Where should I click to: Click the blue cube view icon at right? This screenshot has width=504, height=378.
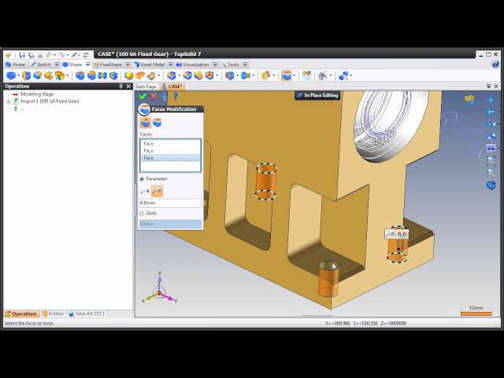491,185
